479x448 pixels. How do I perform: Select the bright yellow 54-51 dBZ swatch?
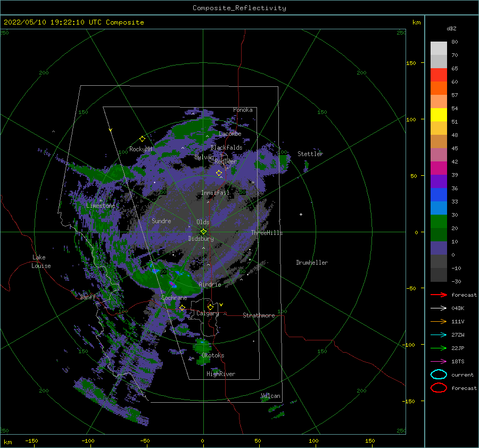click(439, 115)
